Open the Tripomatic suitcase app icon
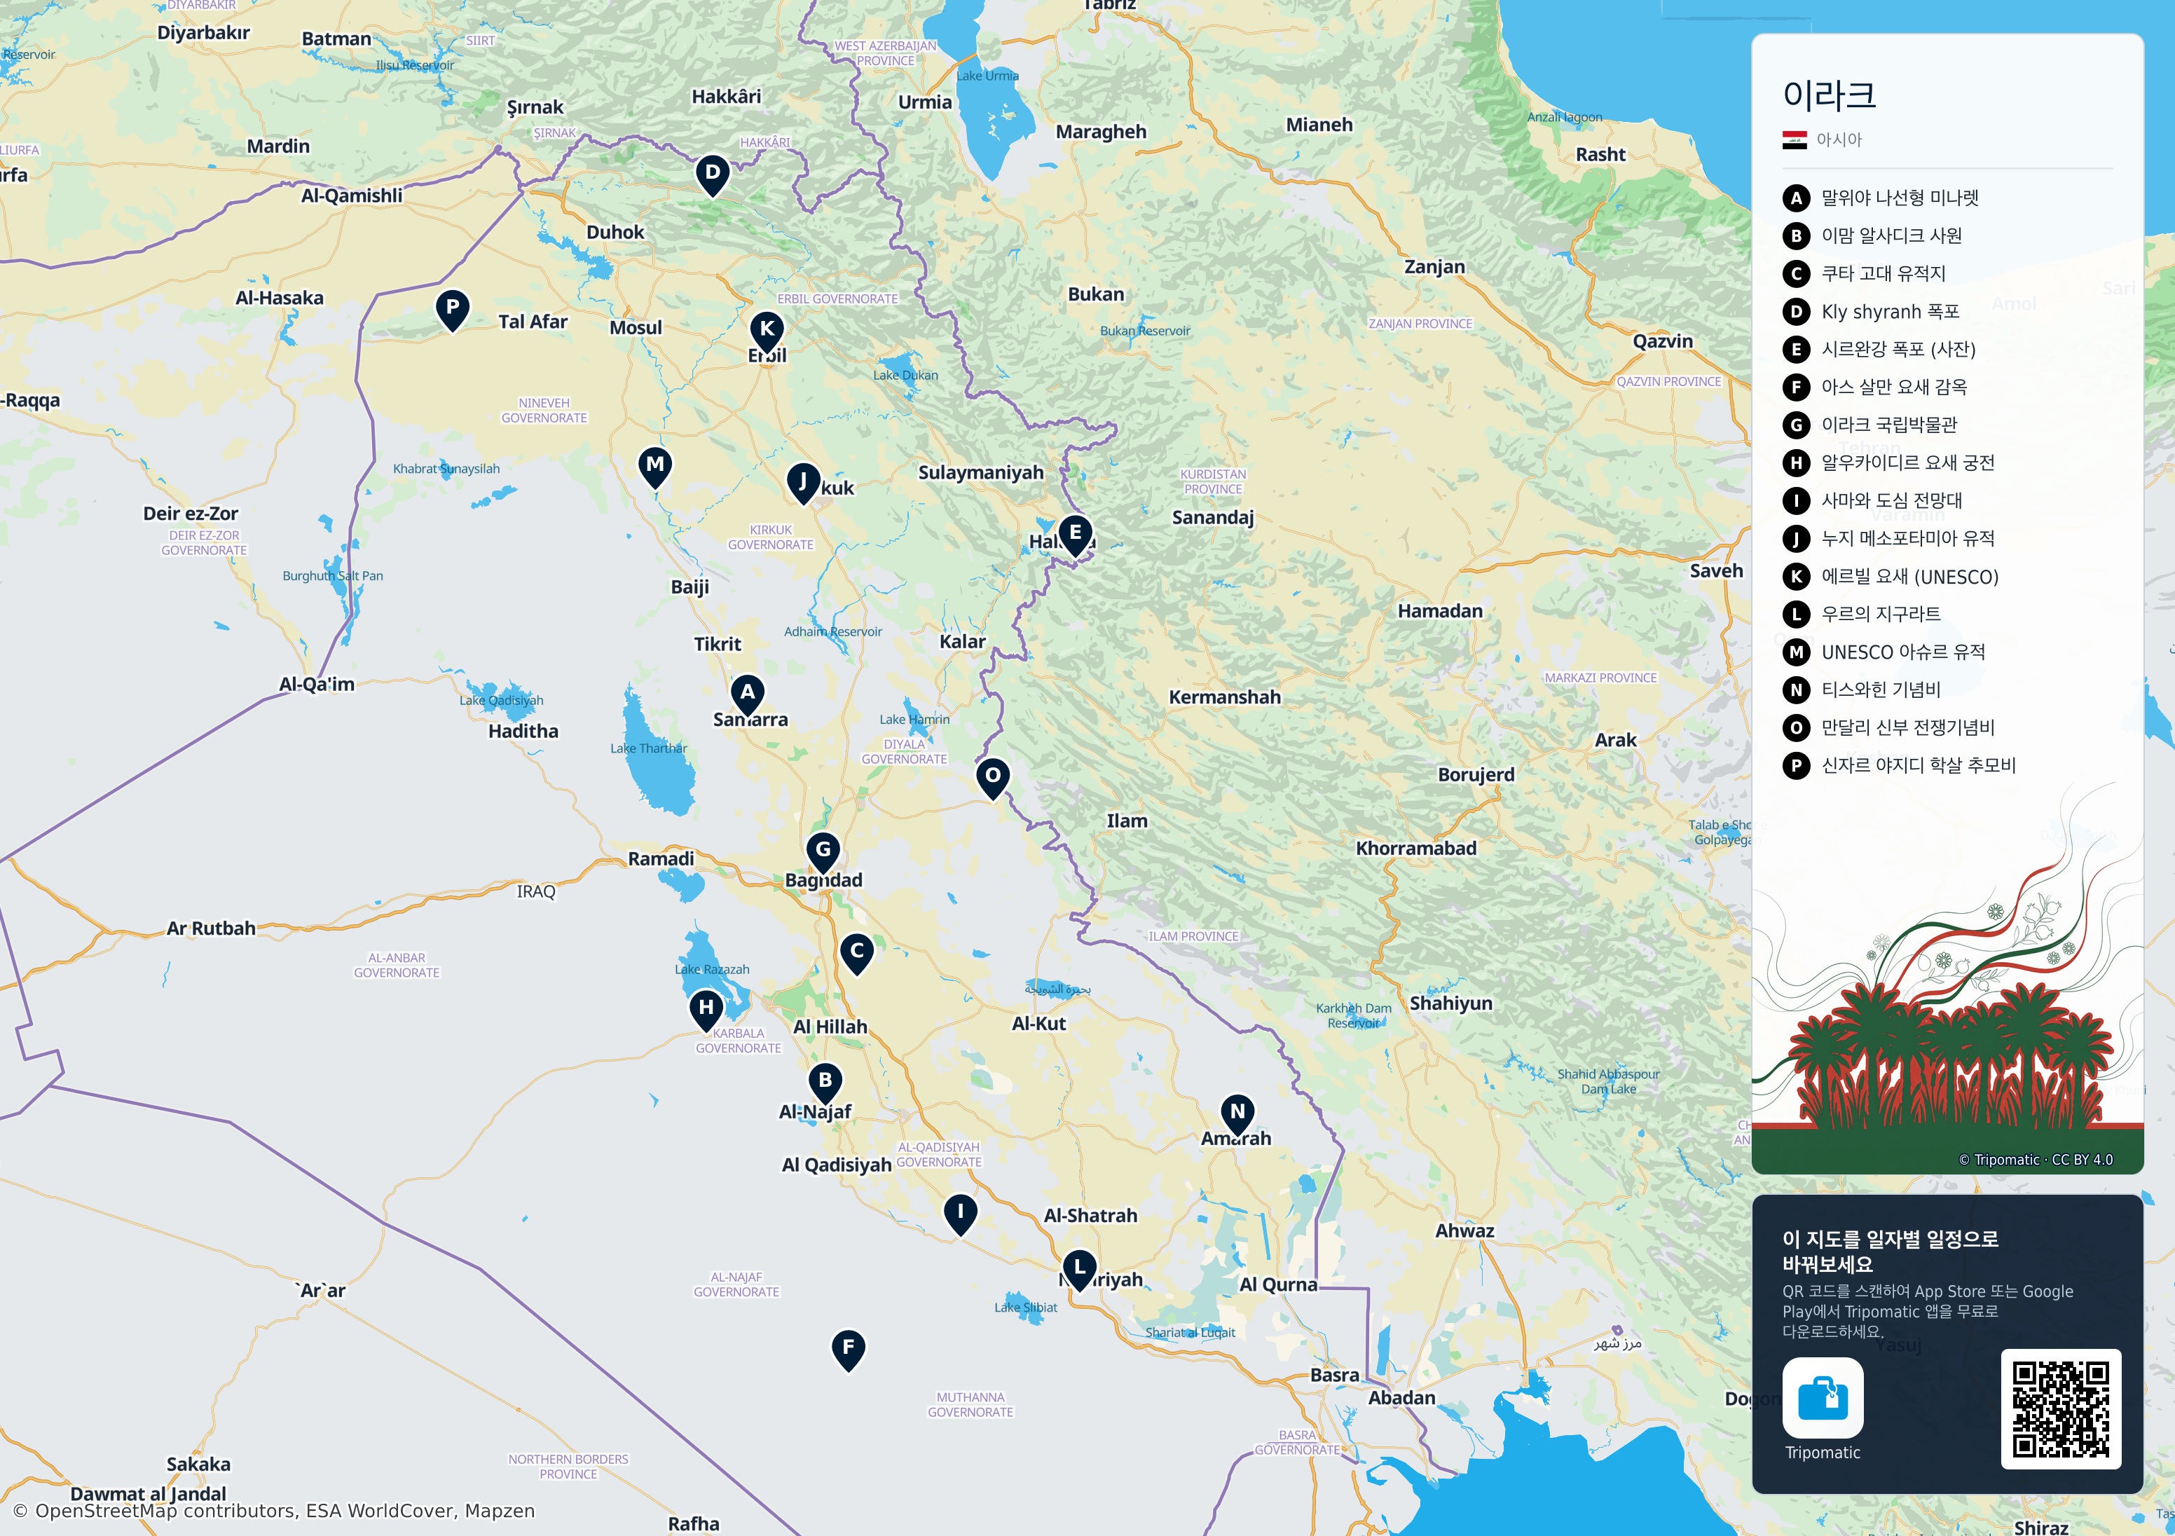 coord(1823,1397)
